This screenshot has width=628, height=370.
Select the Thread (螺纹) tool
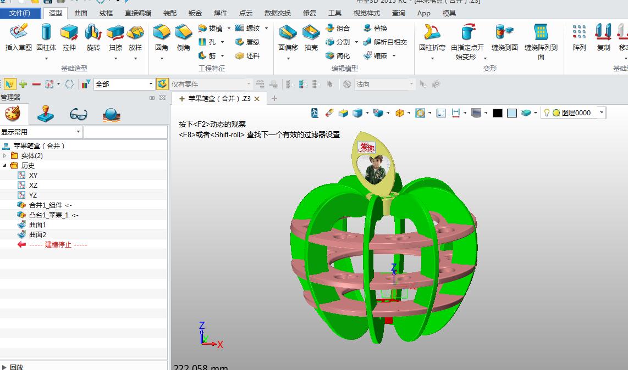tap(248, 29)
